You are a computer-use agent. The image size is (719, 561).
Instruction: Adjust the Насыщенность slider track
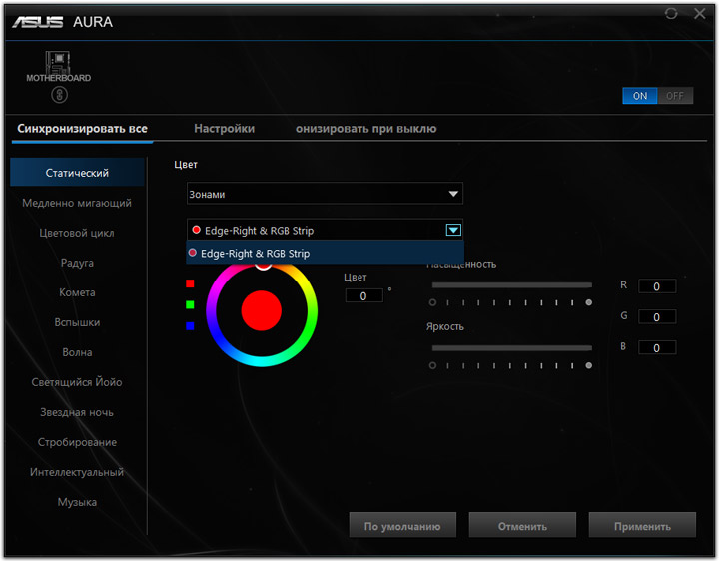(x=511, y=285)
